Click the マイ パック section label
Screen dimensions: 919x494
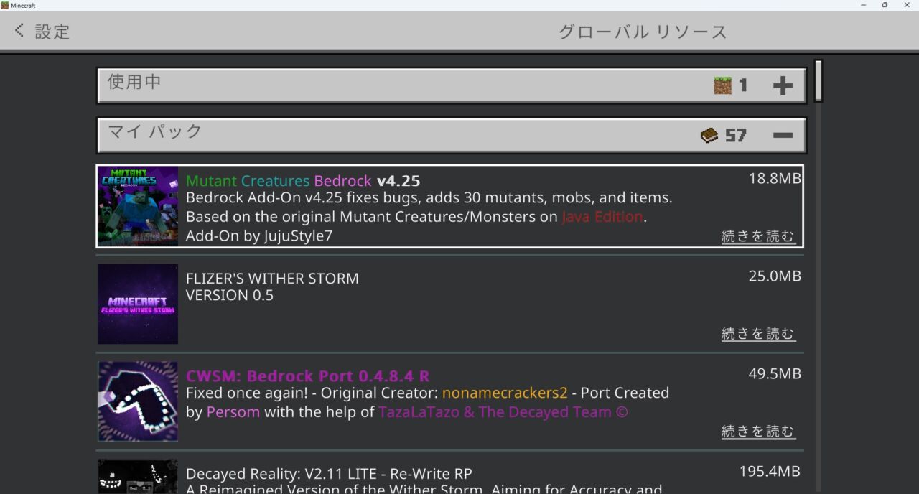[x=155, y=131]
